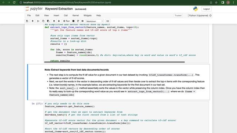Click the line sorted_items=sort_coo(tf_idf_vector.tocoo())

click(75, 132)
